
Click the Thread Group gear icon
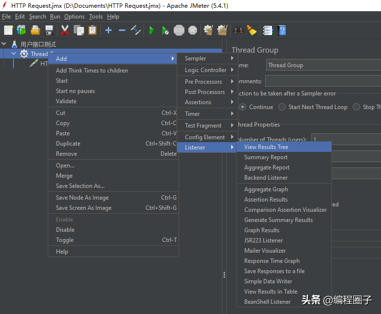click(x=24, y=54)
